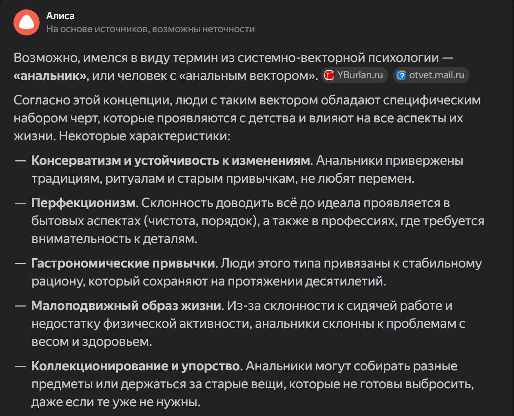Click the Alisa avatar icon
514x416 pixels.
click(27, 22)
